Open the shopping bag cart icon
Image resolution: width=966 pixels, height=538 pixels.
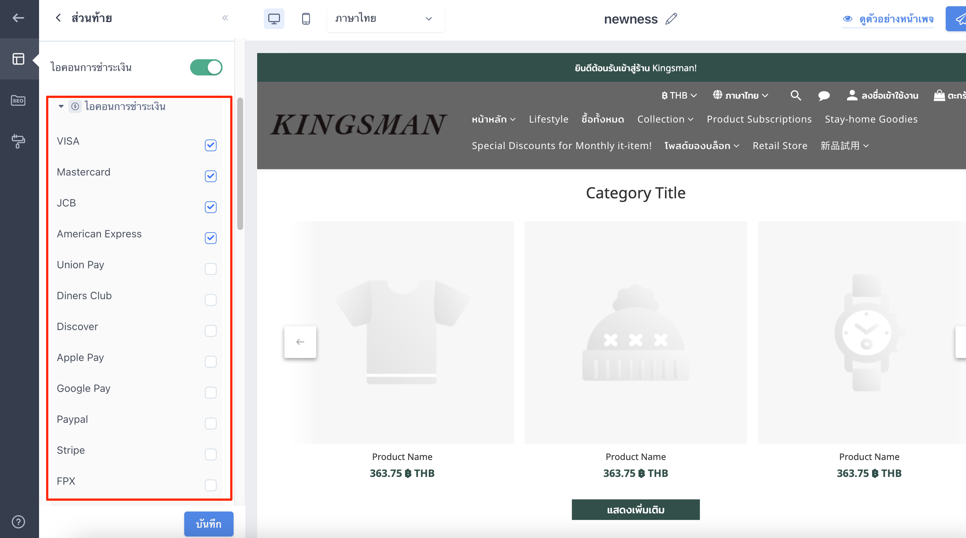939,95
